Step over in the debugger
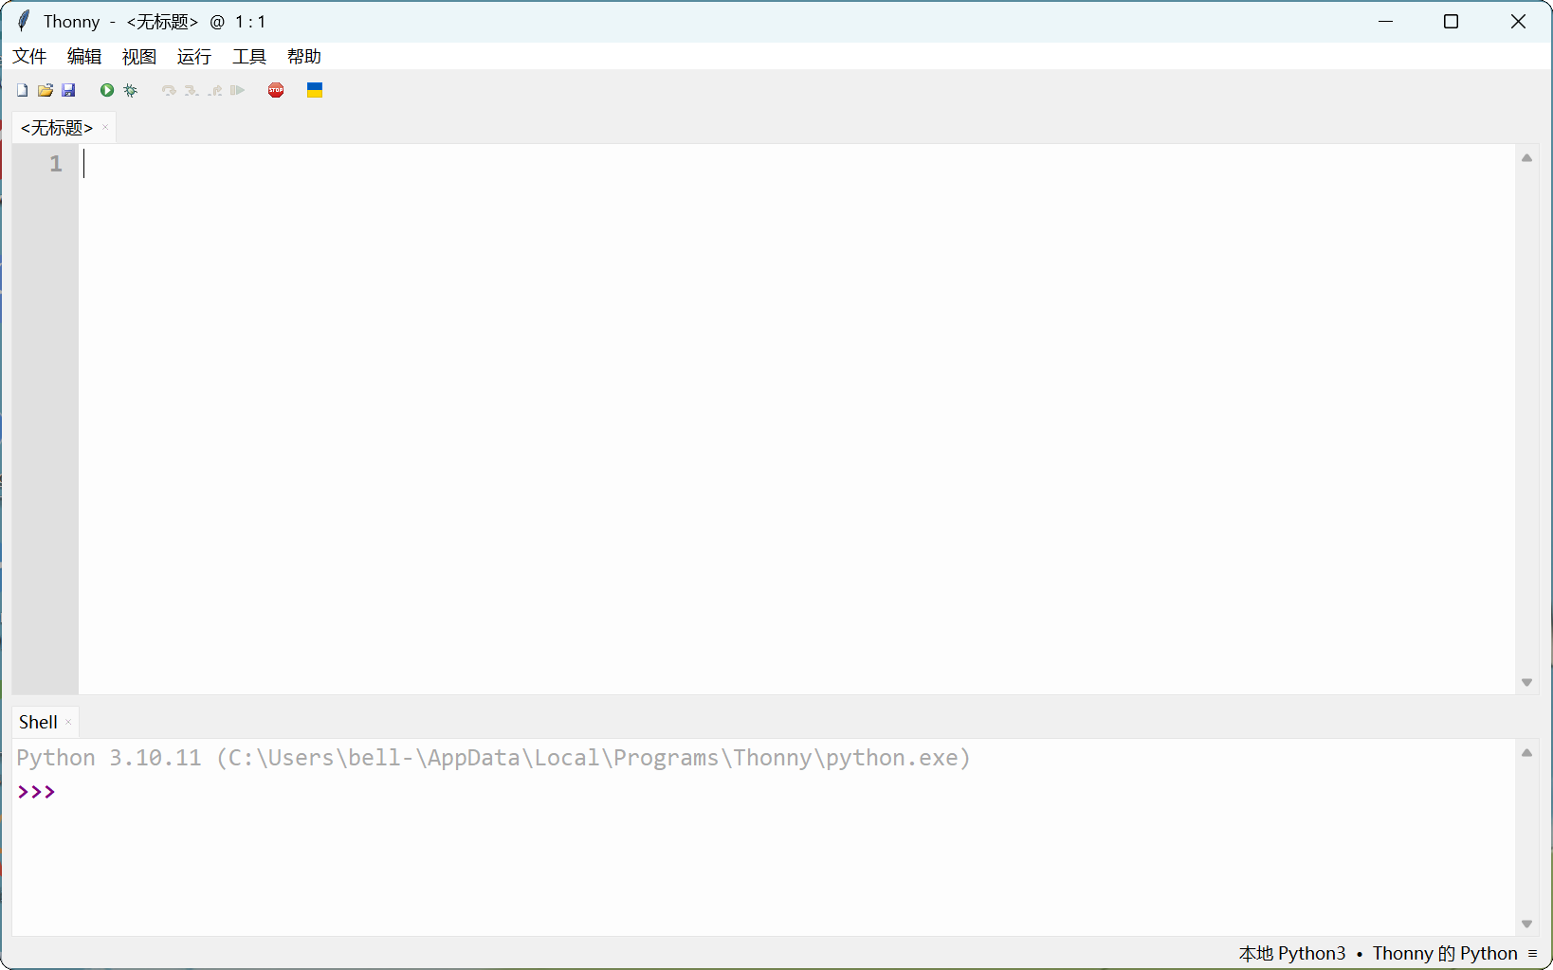Viewport: 1553px width, 970px height. [168, 90]
